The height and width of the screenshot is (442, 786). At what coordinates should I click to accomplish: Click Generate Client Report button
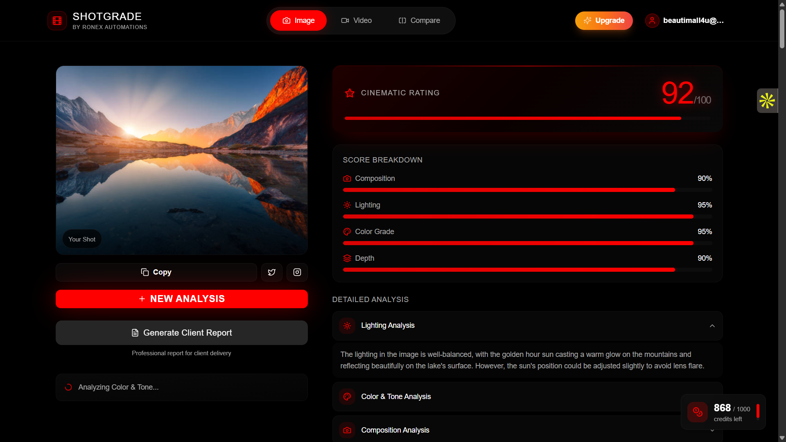click(181, 333)
